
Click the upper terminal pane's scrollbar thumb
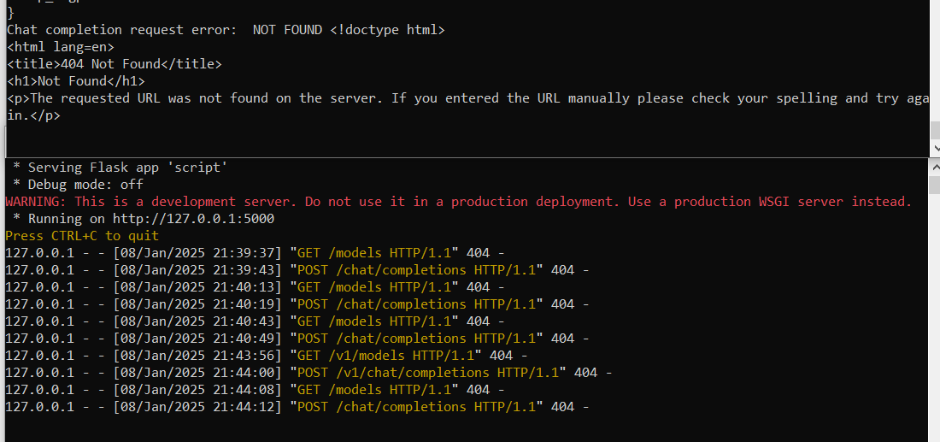(x=935, y=130)
